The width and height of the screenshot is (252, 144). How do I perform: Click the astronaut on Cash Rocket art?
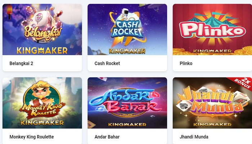[124, 14]
